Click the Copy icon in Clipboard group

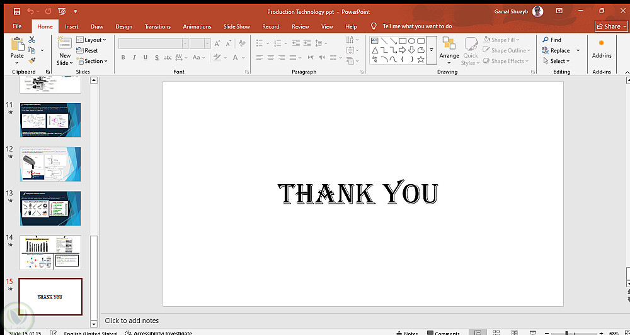pos(31,50)
